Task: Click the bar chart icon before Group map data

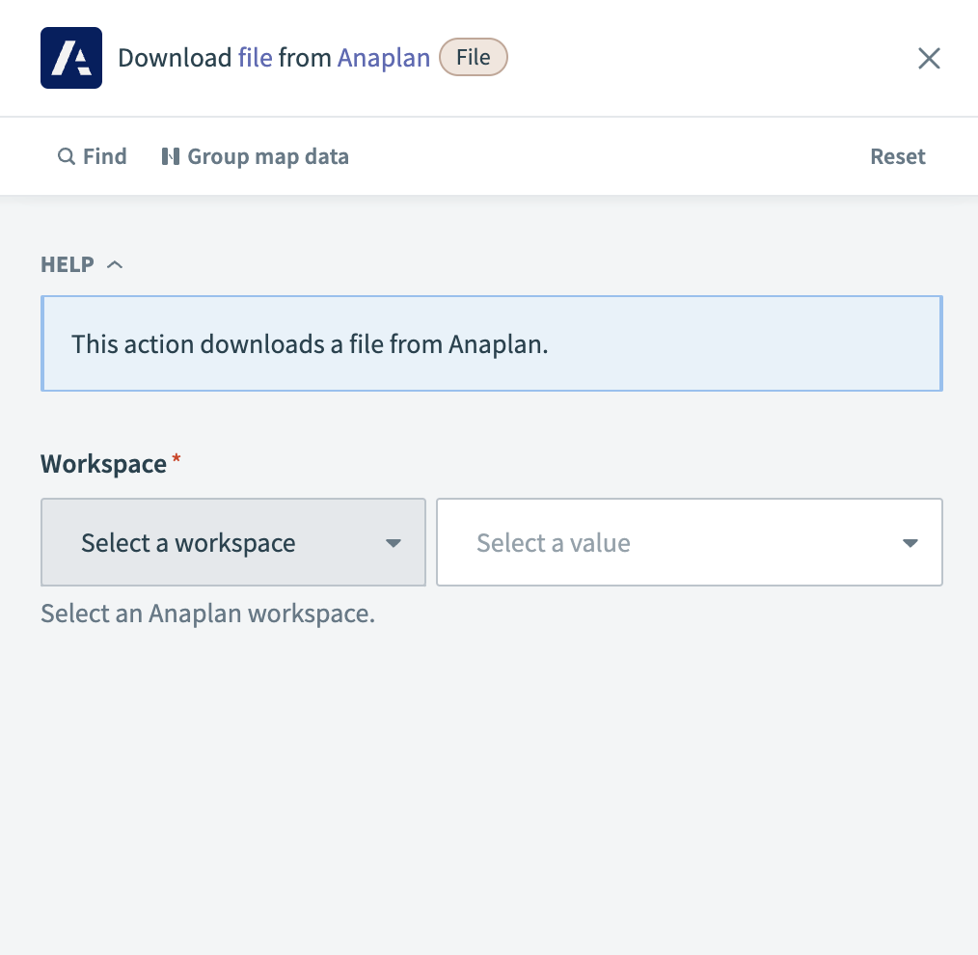Action: click(x=172, y=155)
